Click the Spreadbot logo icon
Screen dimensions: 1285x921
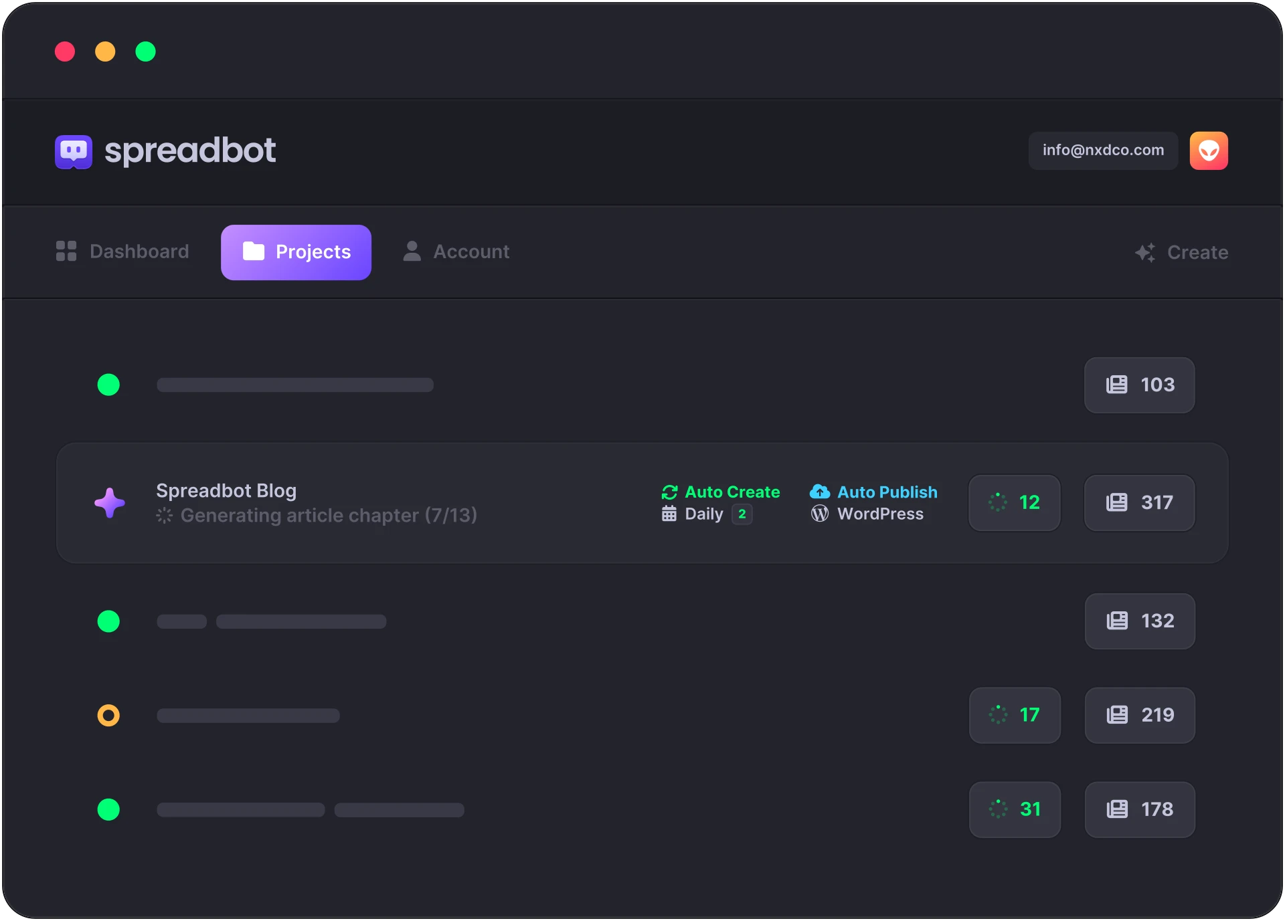(74, 151)
